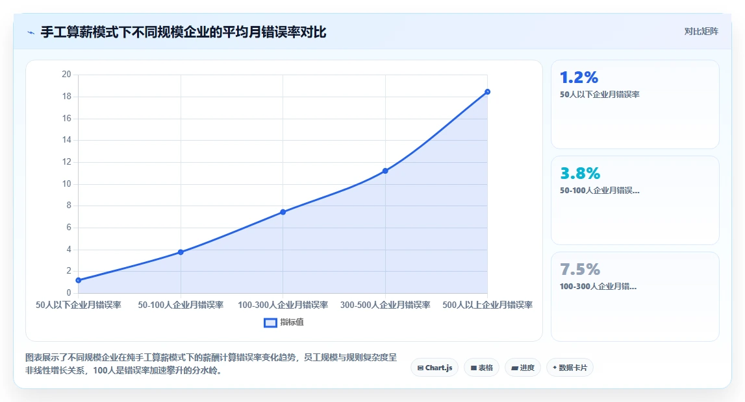Viewport: 745px width, 402px height.
Task: Click the data point for 500人以上企业
Action: tap(488, 92)
